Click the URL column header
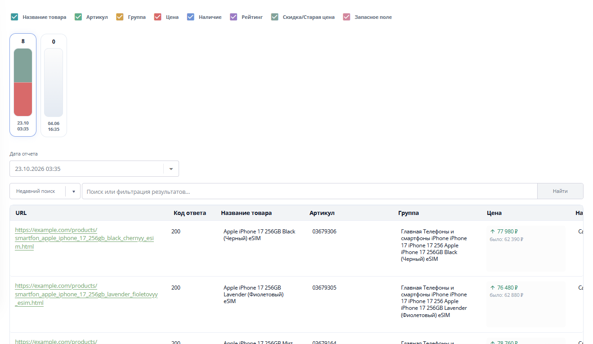 pos(21,213)
